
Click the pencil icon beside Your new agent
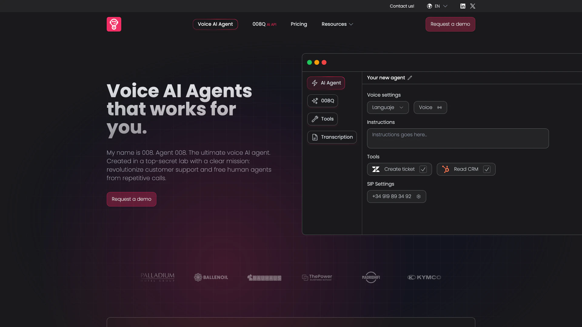[410, 78]
